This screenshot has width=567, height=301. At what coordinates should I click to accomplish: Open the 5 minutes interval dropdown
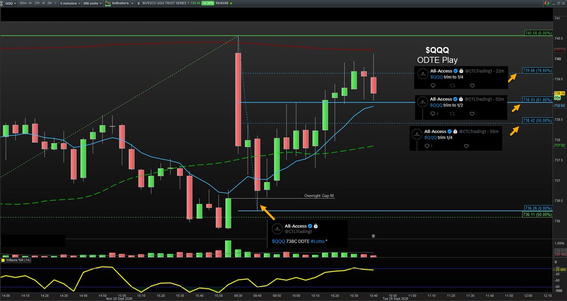[x=70, y=3]
